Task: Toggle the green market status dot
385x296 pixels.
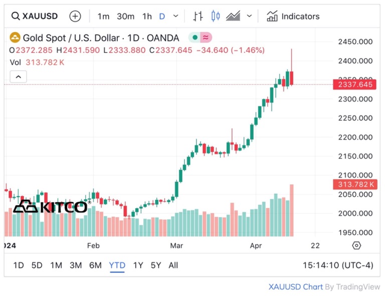Action: (x=195, y=37)
